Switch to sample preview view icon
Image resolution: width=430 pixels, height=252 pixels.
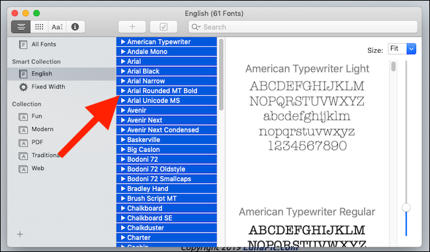click(x=21, y=27)
